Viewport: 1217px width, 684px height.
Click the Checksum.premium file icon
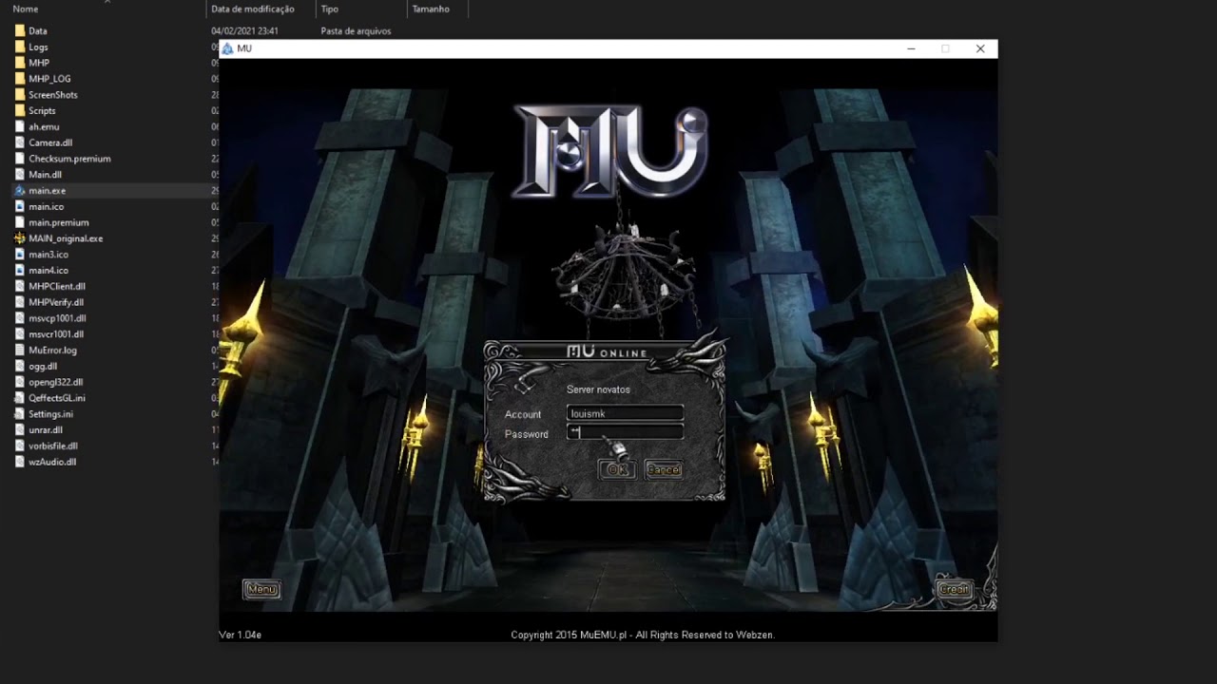point(20,159)
